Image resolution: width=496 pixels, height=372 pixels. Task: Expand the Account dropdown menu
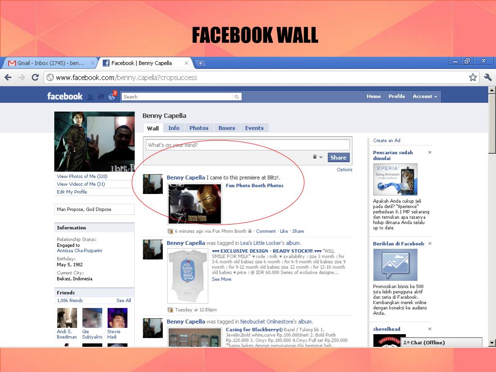pyautogui.click(x=425, y=96)
